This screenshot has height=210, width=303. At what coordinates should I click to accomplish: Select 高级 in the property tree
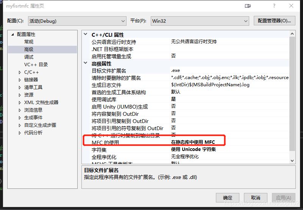click(x=29, y=50)
